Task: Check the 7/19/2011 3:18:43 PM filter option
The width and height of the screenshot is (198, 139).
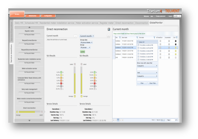Action: 138,57
